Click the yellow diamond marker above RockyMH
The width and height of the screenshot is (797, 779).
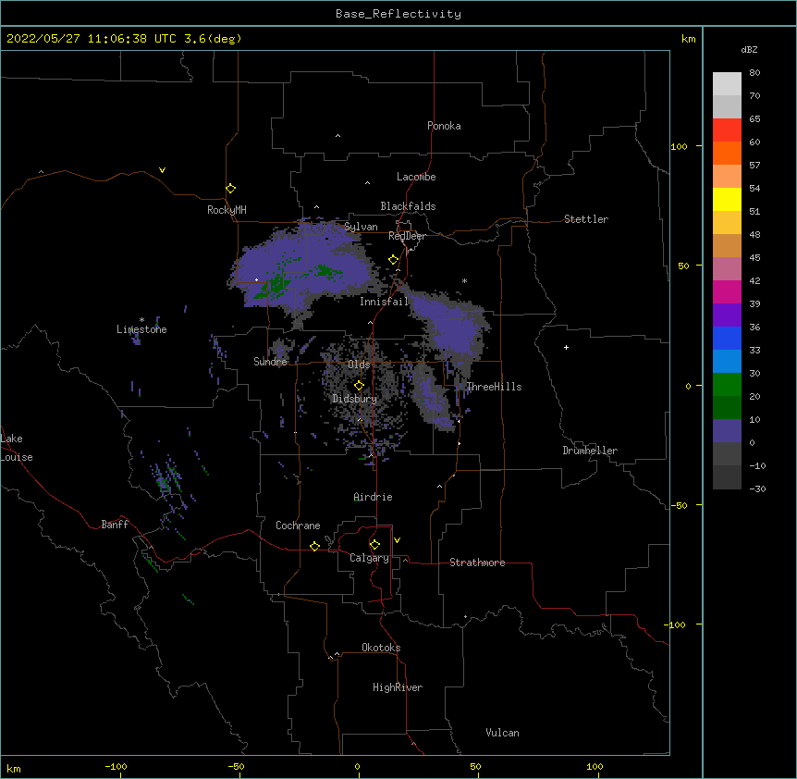[x=231, y=189]
